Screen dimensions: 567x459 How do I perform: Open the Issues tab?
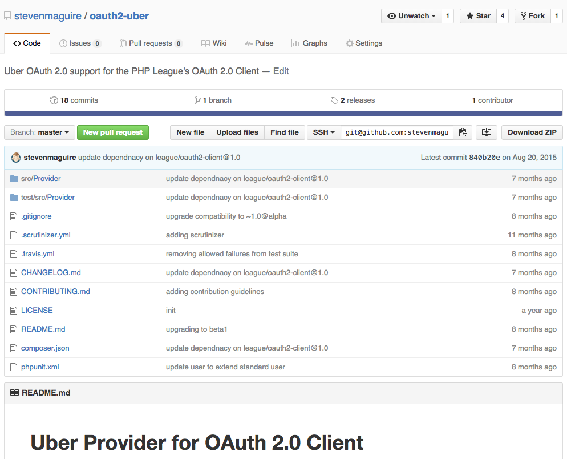80,43
